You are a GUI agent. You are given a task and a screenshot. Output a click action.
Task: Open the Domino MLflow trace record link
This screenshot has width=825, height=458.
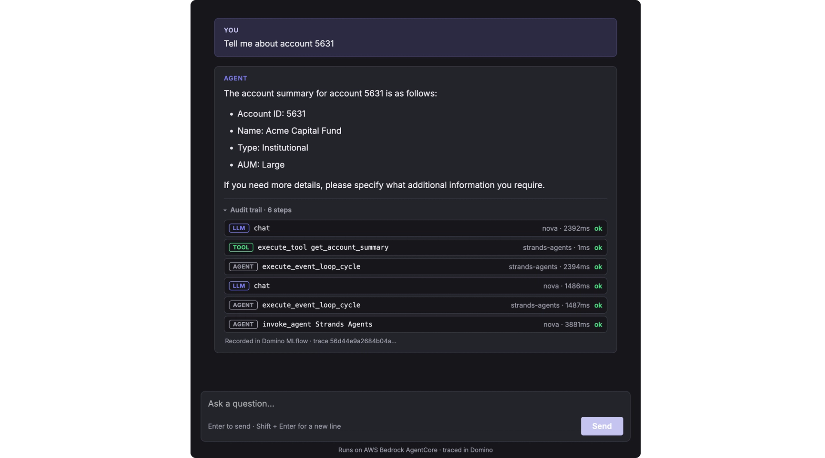[x=311, y=341]
